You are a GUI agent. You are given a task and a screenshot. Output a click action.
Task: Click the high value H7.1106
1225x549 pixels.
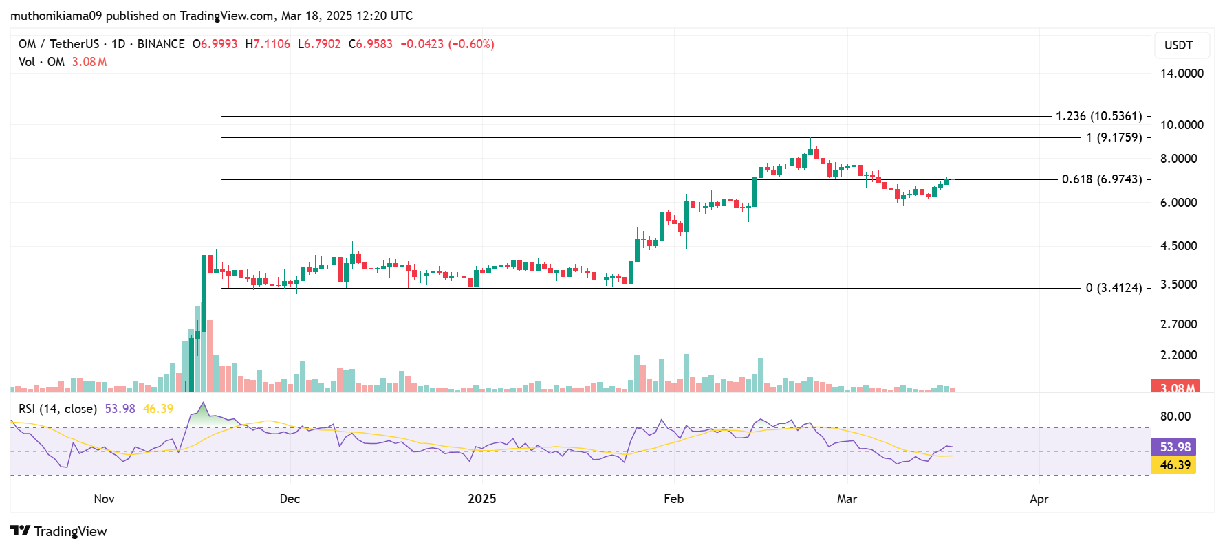pyautogui.click(x=268, y=44)
